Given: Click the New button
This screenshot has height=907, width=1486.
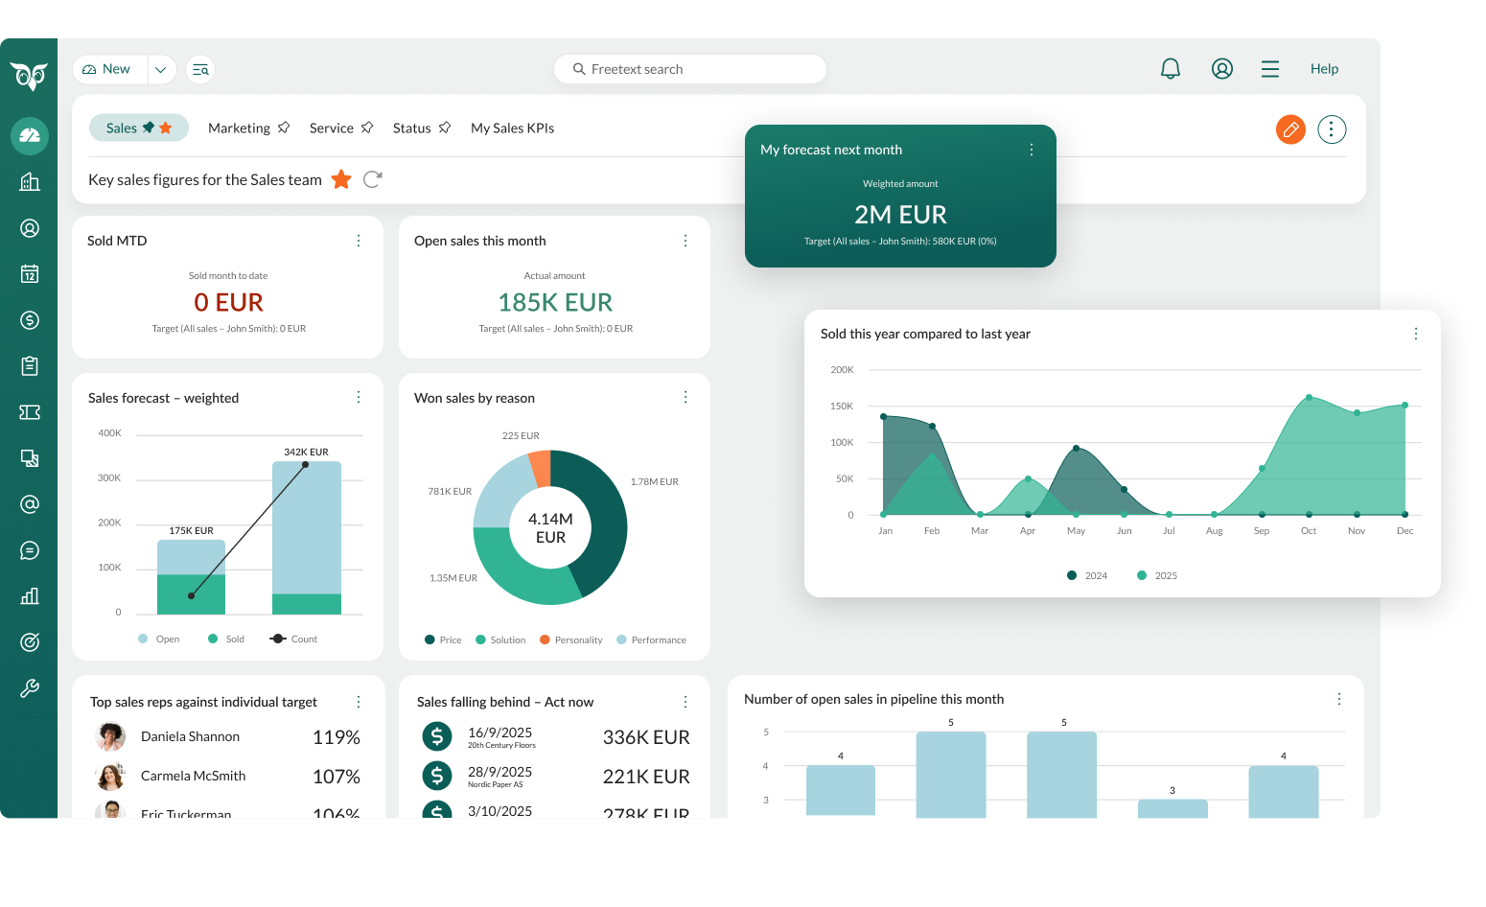Looking at the screenshot, I should pos(108,69).
